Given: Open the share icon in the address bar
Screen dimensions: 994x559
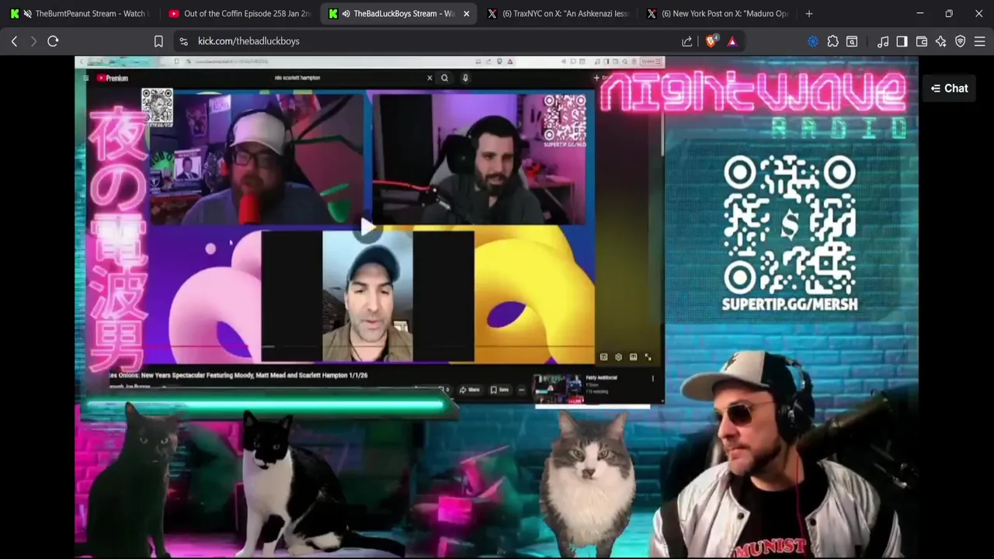Looking at the screenshot, I should [x=687, y=41].
